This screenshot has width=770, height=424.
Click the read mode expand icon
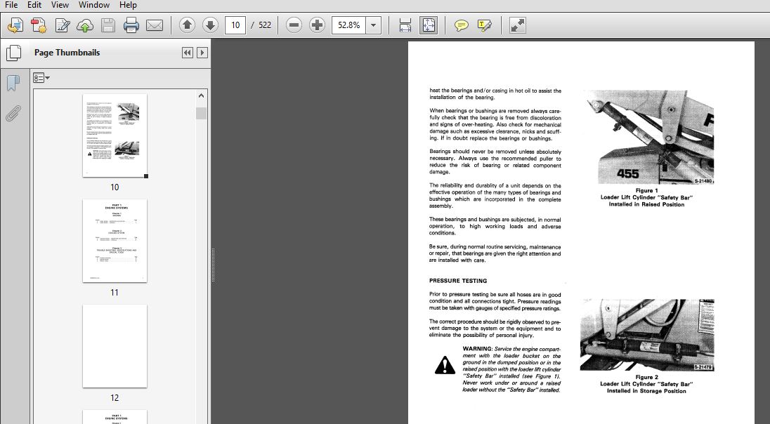click(x=518, y=25)
